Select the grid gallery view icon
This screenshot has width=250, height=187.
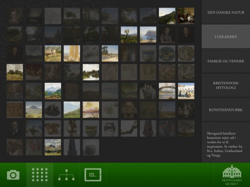39,175
